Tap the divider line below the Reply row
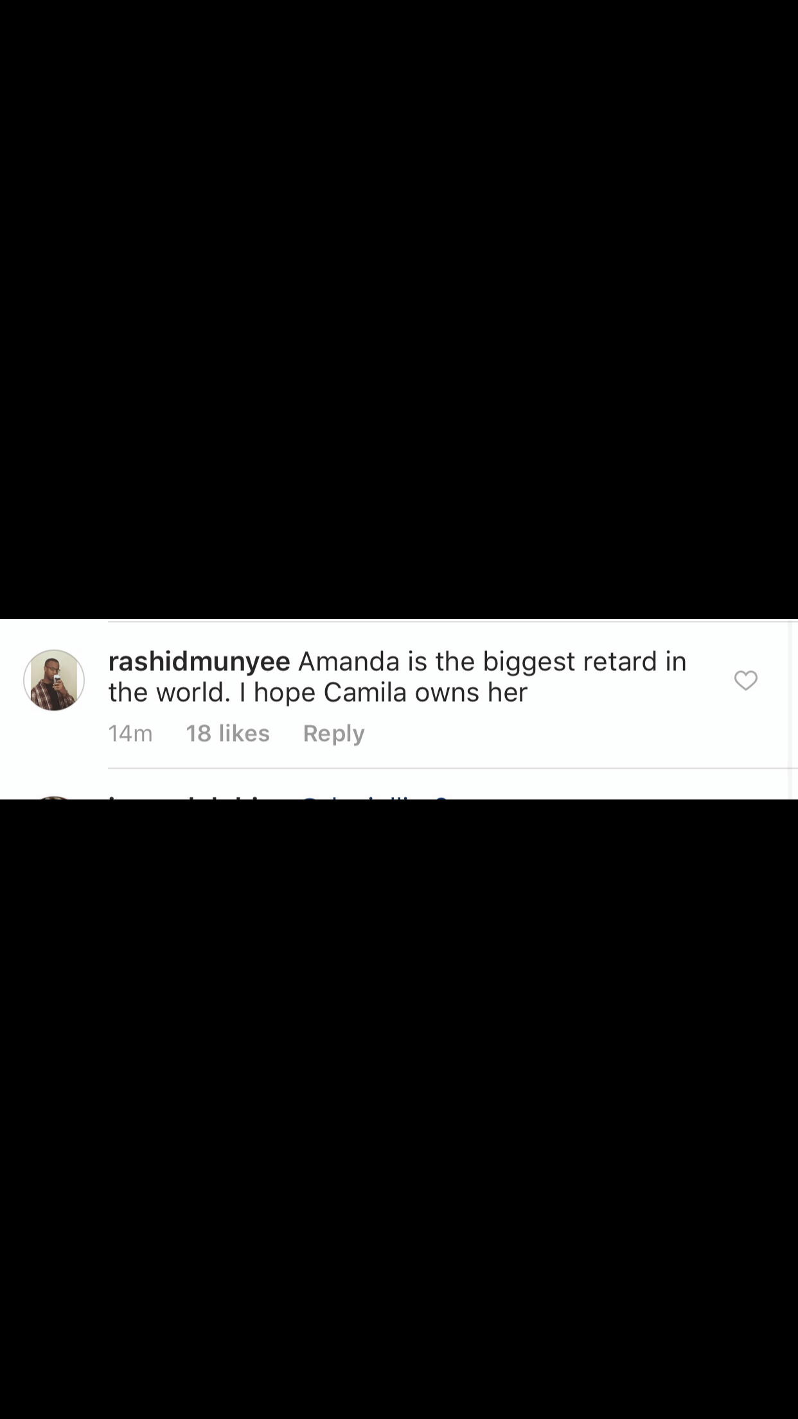798x1419 pixels. pyautogui.click(x=453, y=768)
